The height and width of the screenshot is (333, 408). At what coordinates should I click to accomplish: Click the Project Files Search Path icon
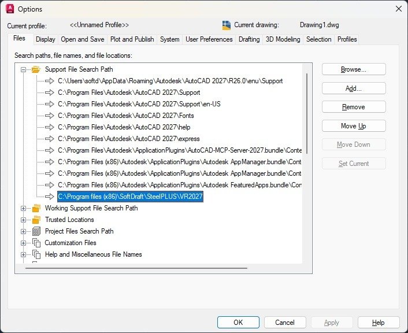(36, 231)
